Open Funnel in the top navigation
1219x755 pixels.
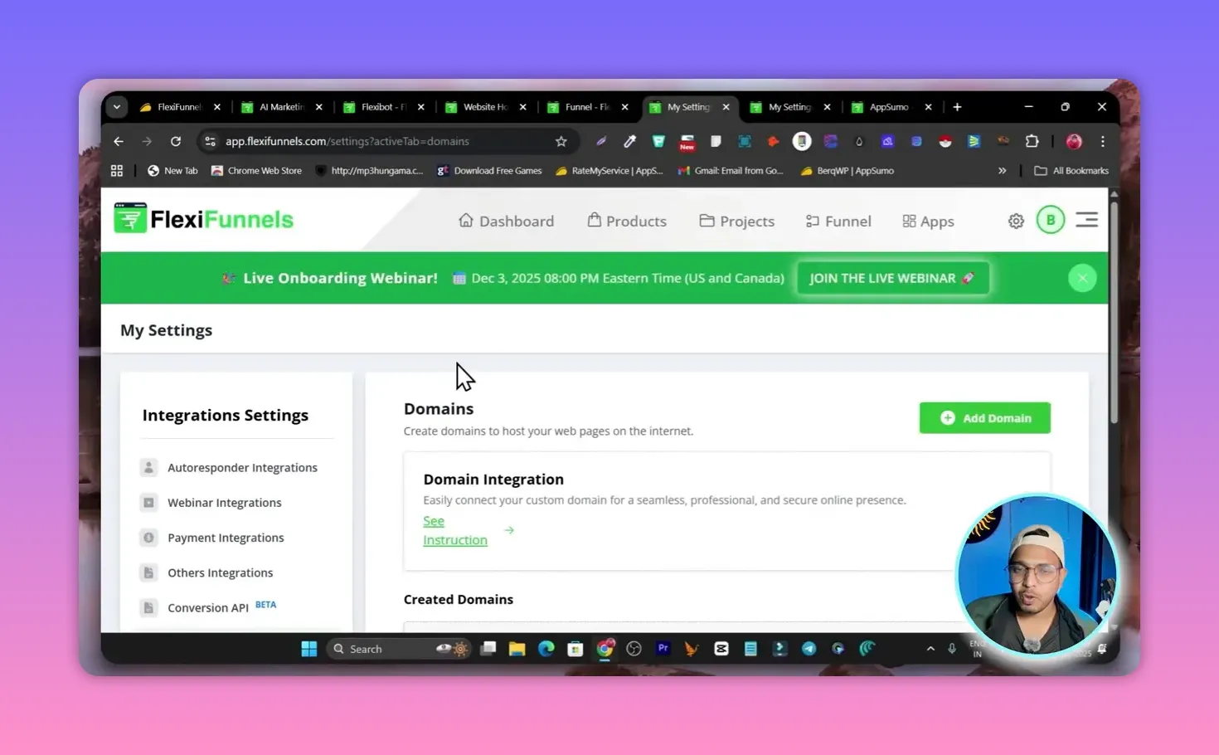click(x=838, y=221)
